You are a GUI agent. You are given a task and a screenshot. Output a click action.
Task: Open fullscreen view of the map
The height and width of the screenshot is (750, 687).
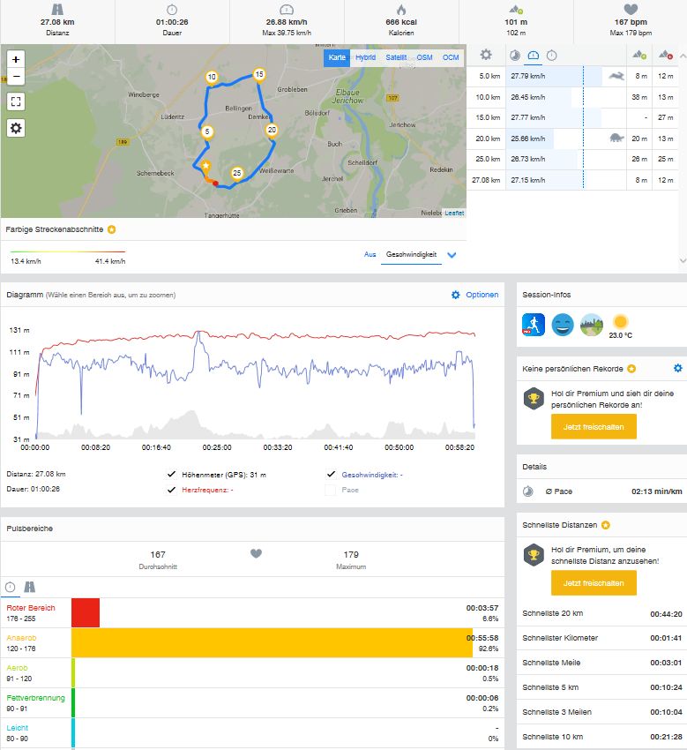16,101
